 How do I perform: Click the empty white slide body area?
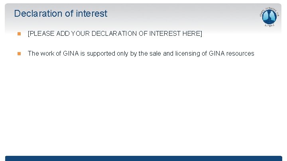click(x=143, y=107)
